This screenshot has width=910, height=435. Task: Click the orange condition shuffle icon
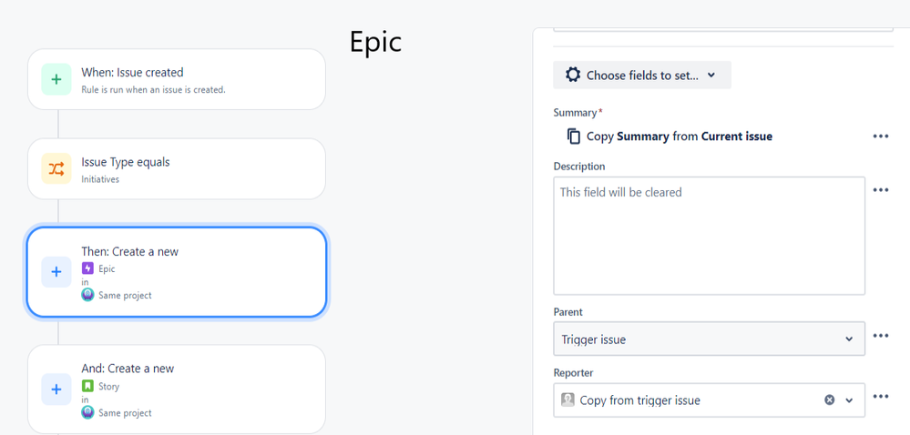tap(56, 168)
